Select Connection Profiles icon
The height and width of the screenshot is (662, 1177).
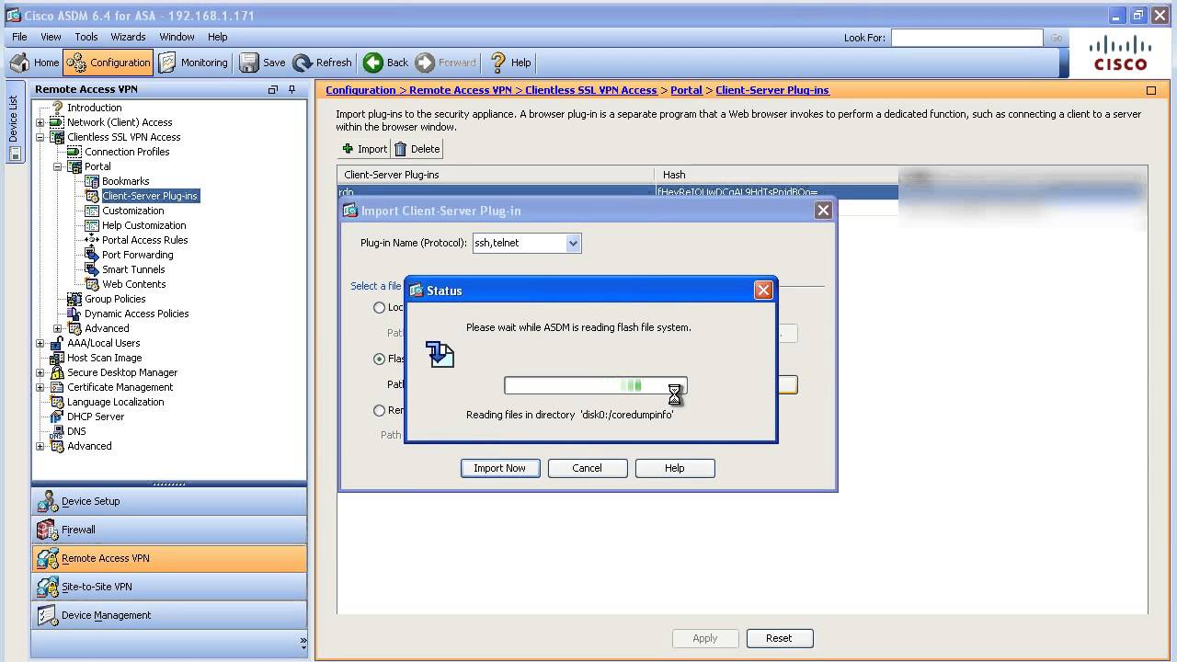pos(74,152)
